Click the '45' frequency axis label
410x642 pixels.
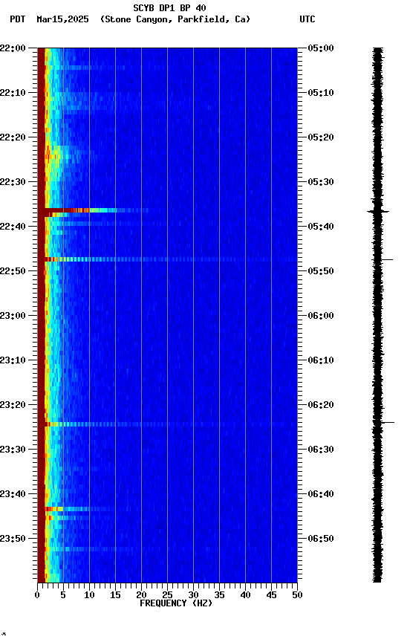[x=271, y=595]
